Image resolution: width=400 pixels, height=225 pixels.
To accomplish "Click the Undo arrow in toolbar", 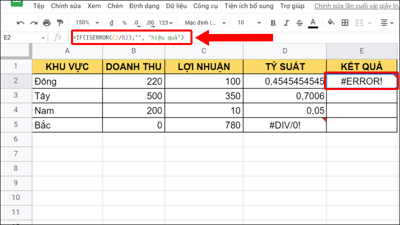I will pos(20,23).
